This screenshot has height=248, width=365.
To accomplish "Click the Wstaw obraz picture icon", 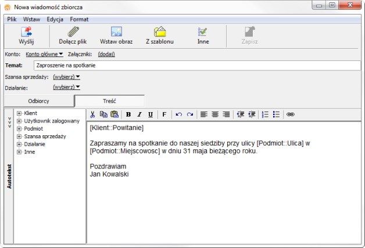I will (x=116, y=31).
